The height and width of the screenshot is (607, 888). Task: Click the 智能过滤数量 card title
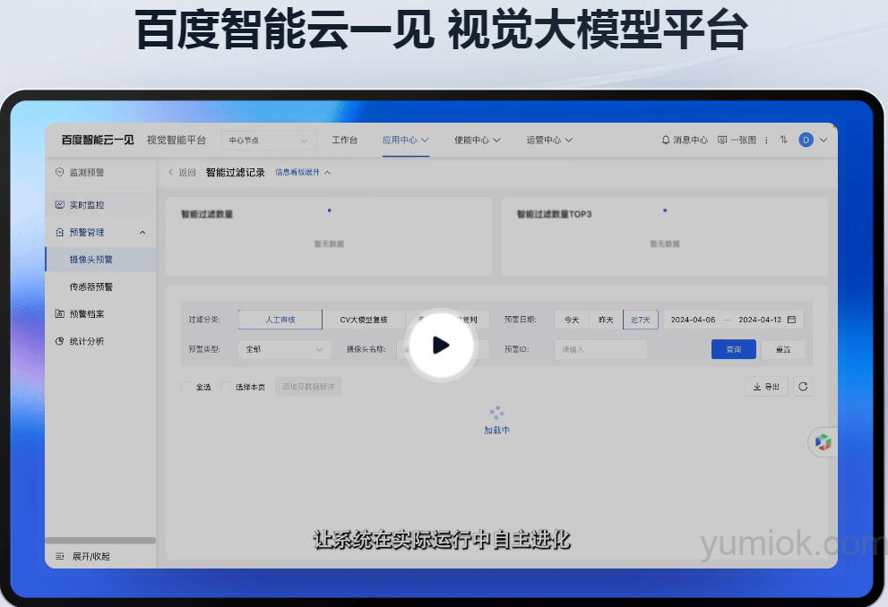[x=207, y=214]
